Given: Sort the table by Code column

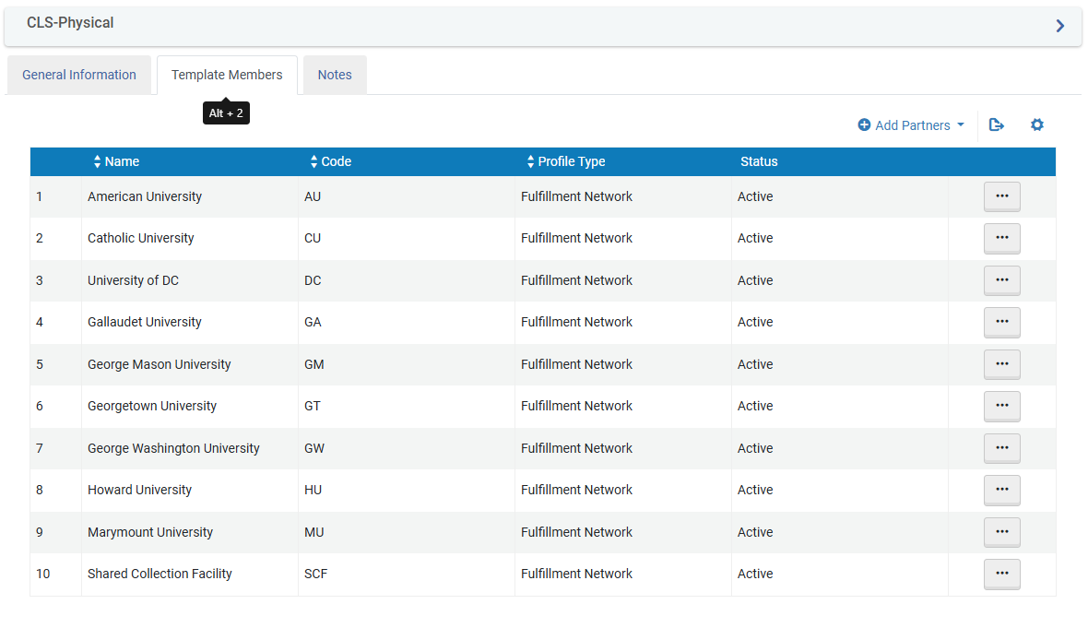Looking at the screenshot, I should (x=331, y=161).
